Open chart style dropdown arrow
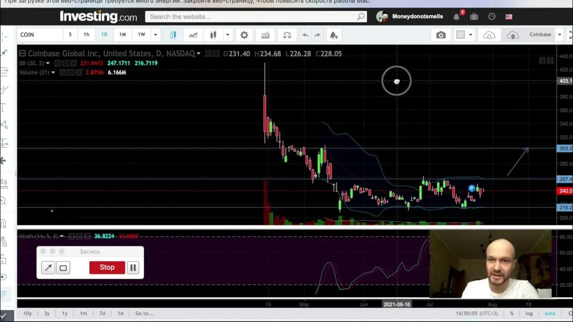Viewport: 573px width, 322px height. [x=227, y=35]
